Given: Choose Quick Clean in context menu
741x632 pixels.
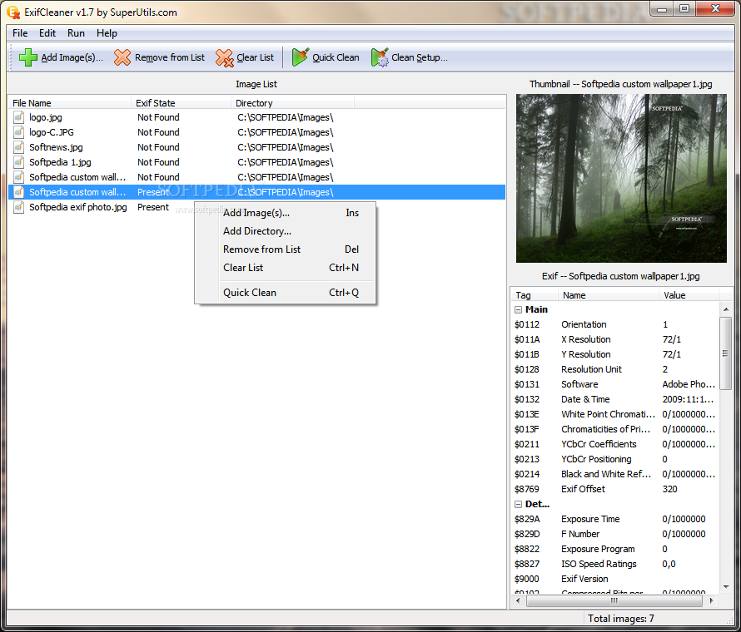Looking at the screenshot, I should coord(286,293).
